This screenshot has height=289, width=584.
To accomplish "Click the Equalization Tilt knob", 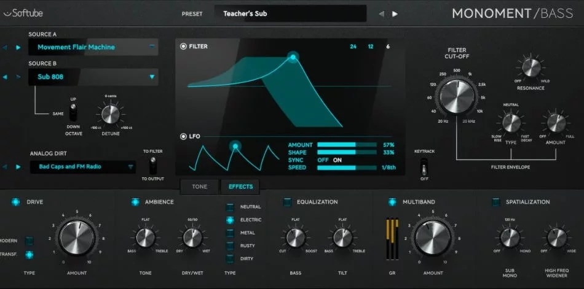I will pyautogui.click(x=342, y=237).
